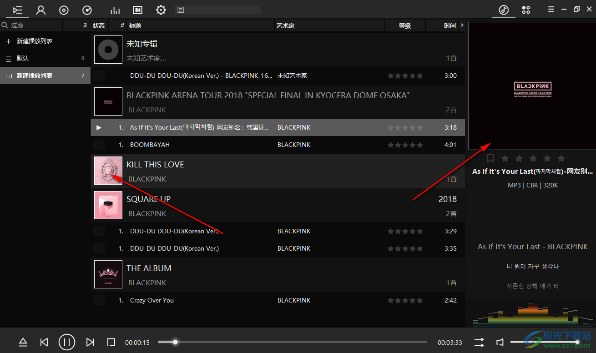The height and width of the screenshot is (353, 596).
Task: Switch to the now playing music note tab
Action: (504, 10)
